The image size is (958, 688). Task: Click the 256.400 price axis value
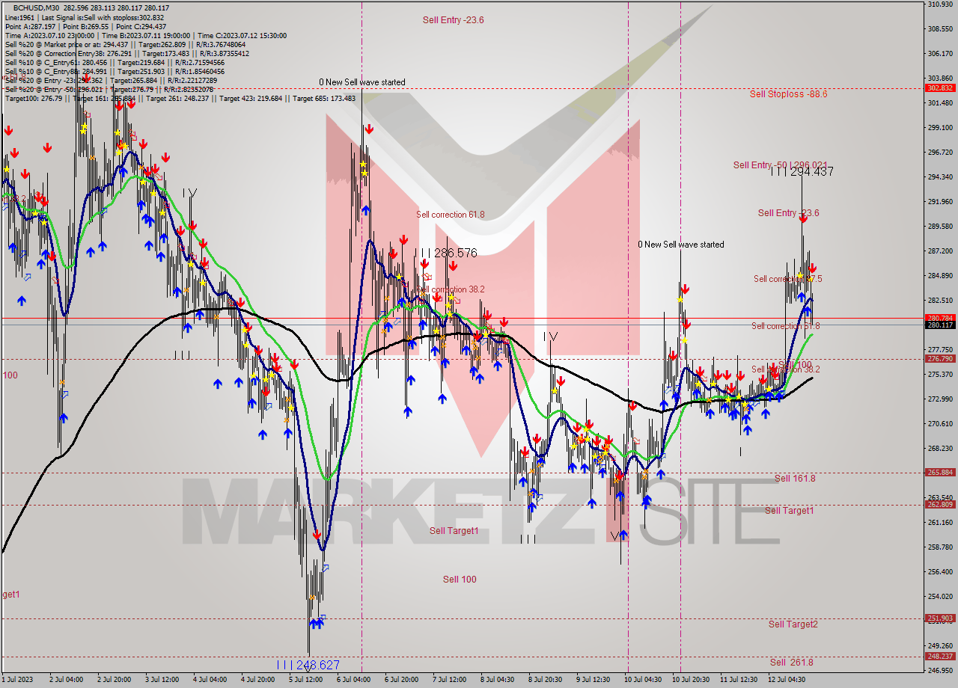point(939,571)
